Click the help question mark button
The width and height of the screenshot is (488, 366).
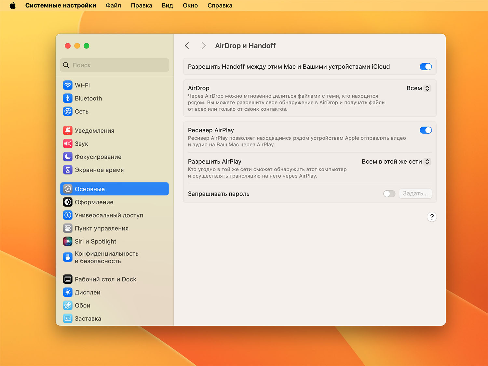point(432,217)
